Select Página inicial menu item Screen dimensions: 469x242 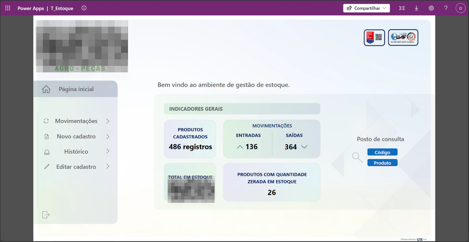point(76,89)
